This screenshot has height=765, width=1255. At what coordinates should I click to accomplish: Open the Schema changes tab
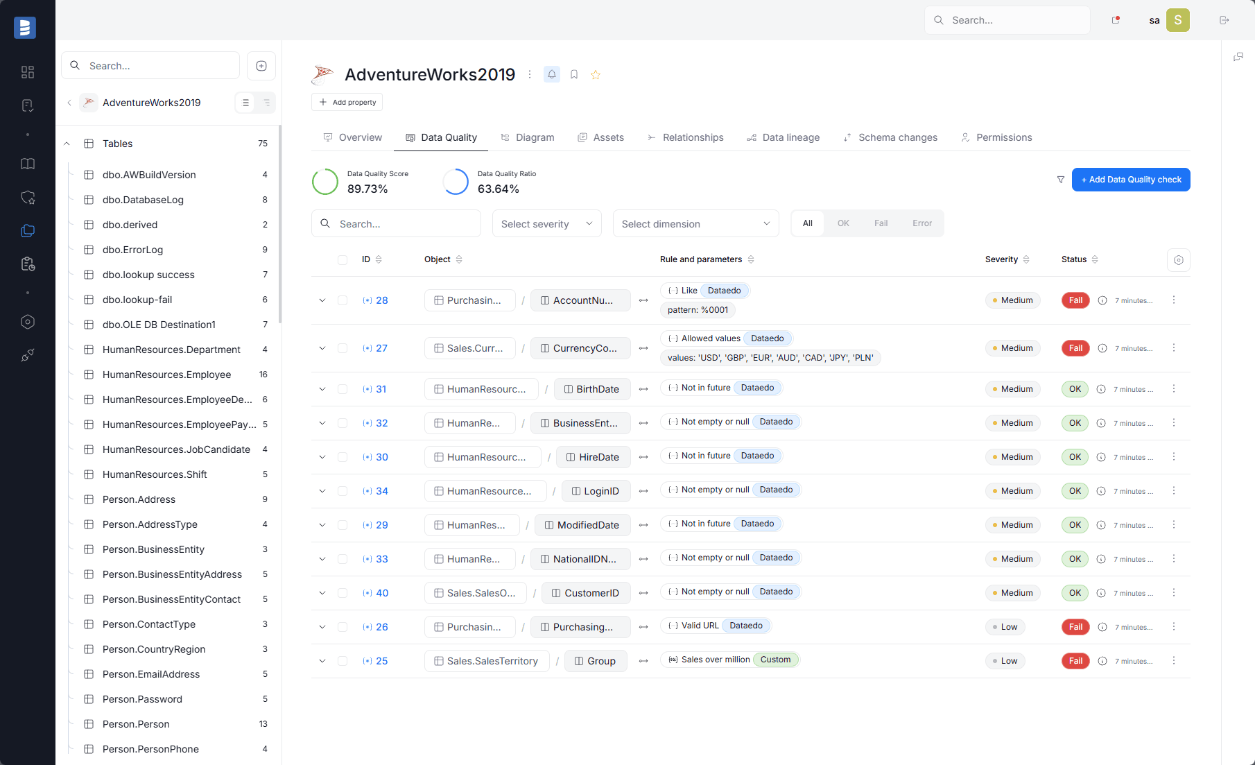pyautogui.click(x=890, y=137)
